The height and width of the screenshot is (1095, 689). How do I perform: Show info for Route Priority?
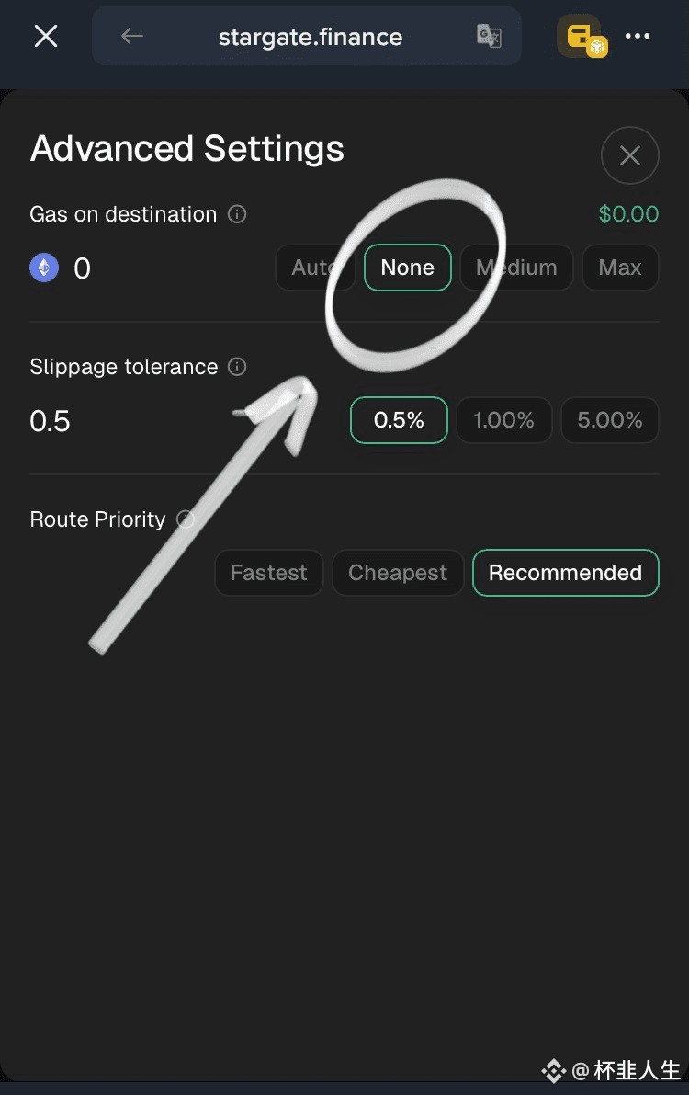[185, 519]
